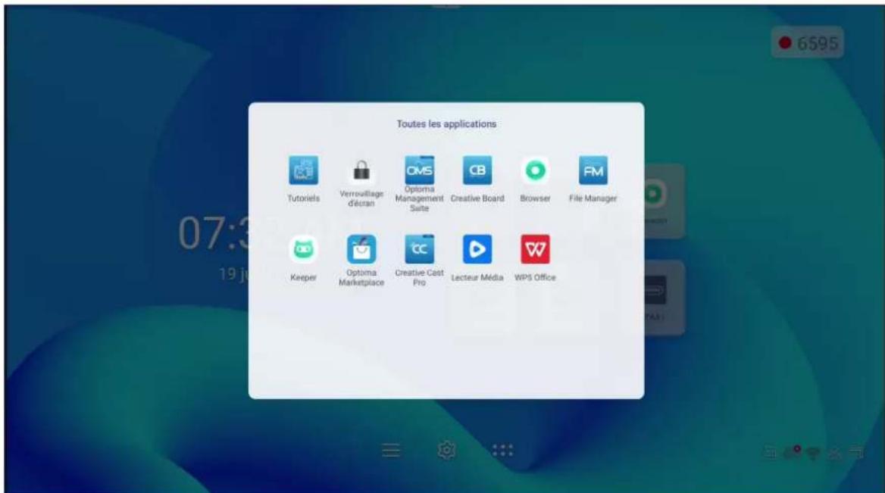The width and height of the screenshot is (885, 493).
Task: Open Browser shortcut tile on home screen
Action: pos(664,201)
